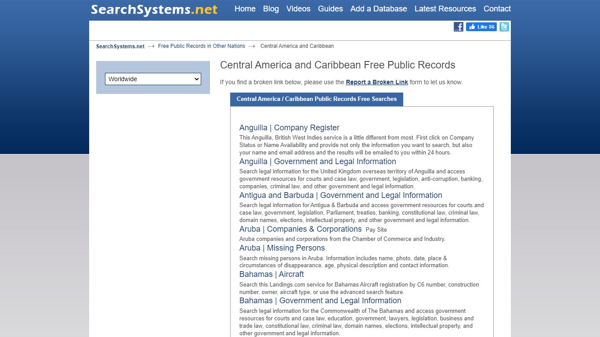Open the Report a Broken Link form
This screenshot has height=337, width=600.
[x=377, y=82]
